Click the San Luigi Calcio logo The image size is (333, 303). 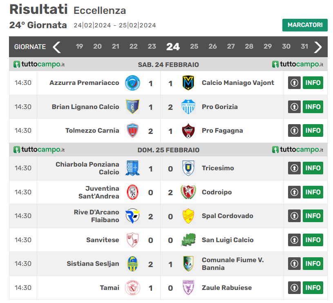coord(188,240)
